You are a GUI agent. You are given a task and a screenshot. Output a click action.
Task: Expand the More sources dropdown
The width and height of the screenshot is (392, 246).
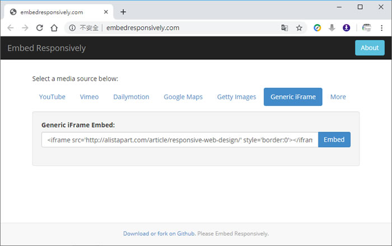point(338,97)
